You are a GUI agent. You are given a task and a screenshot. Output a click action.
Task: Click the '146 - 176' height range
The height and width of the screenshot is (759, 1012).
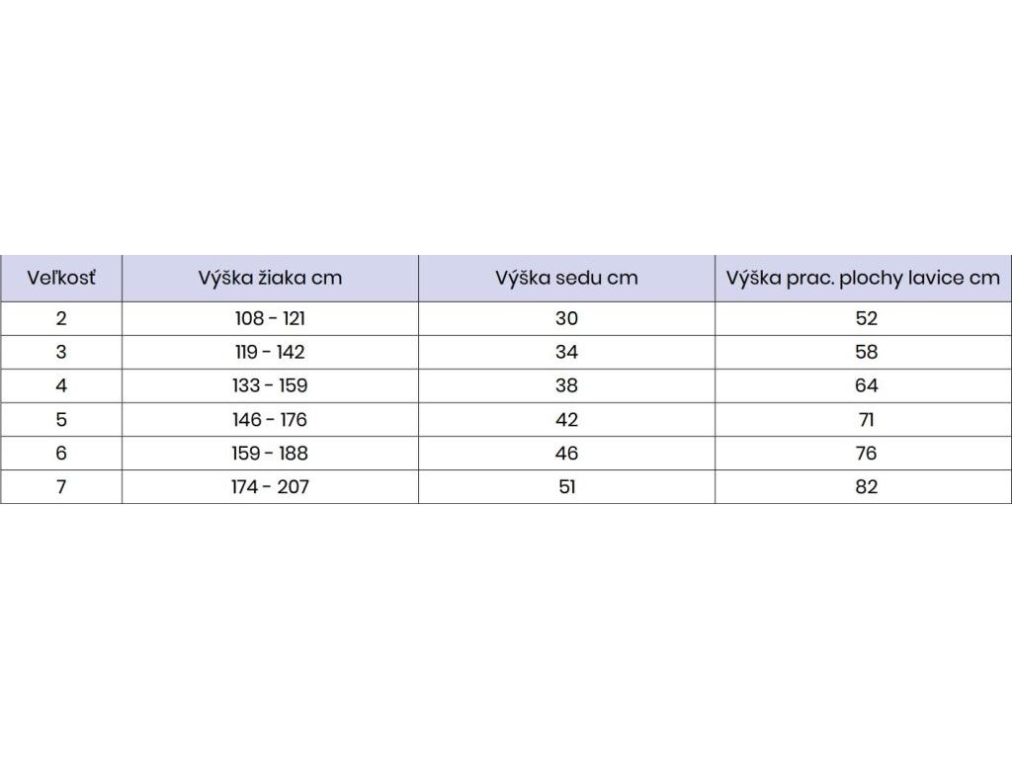click(x=270, y=419)
